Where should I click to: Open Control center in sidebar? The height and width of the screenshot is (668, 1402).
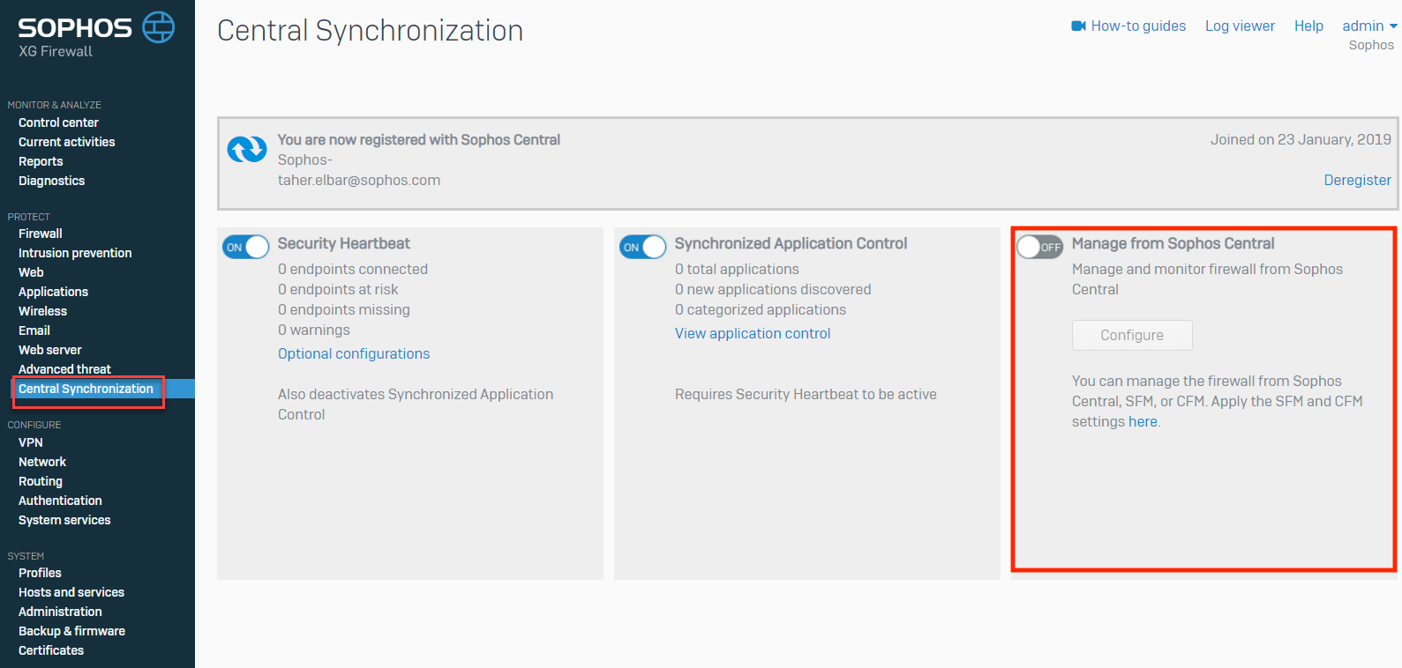[x=58, y=122]
